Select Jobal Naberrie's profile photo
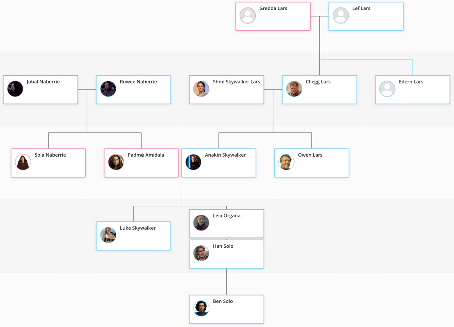The width and height of the screenshot is (454, 327). 15,89
